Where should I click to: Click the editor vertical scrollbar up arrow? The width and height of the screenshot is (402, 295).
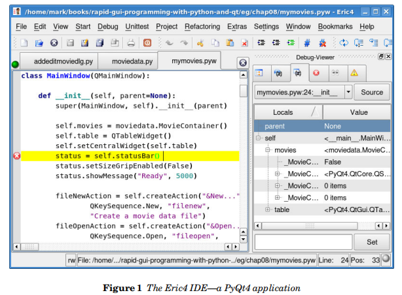click(x=243, y=75)
